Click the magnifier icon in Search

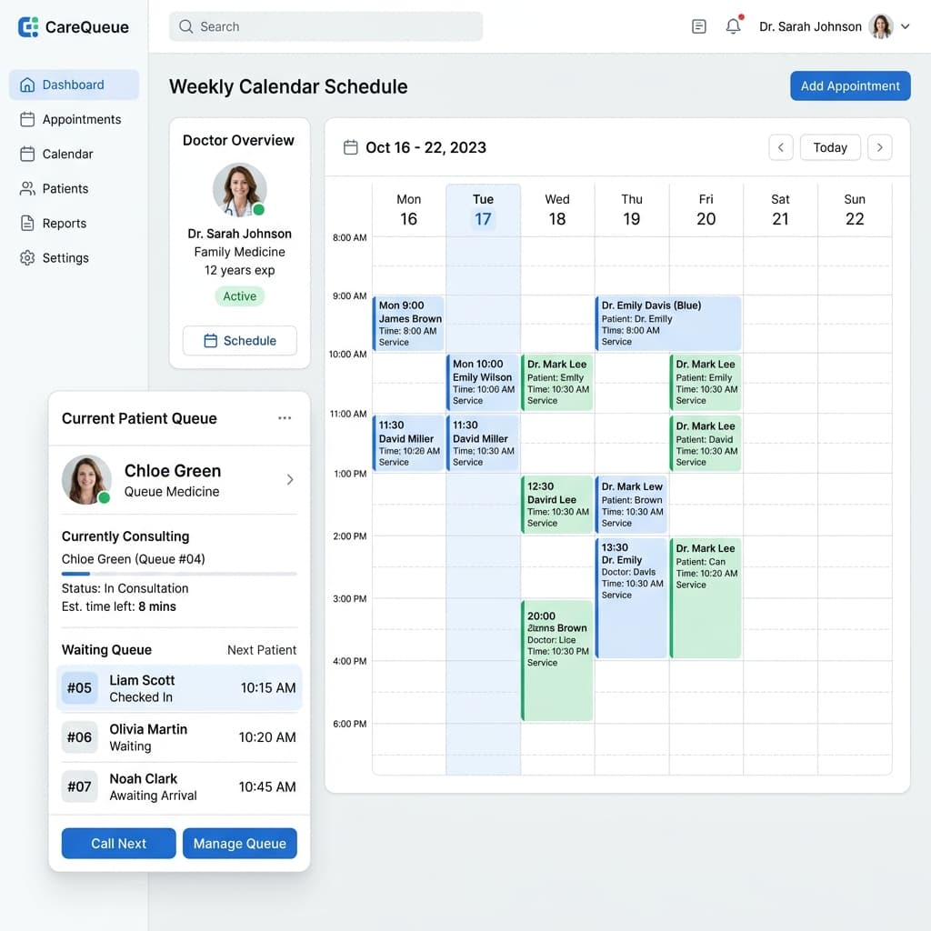pos(185,26)
